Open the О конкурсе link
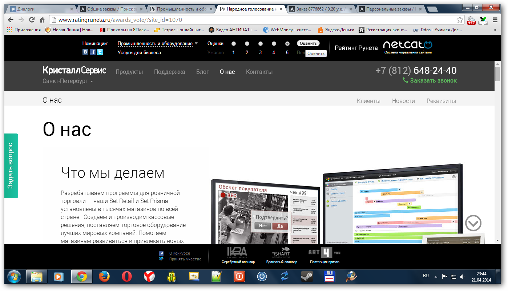Screen dimensions: 508x291 [180, 253]
